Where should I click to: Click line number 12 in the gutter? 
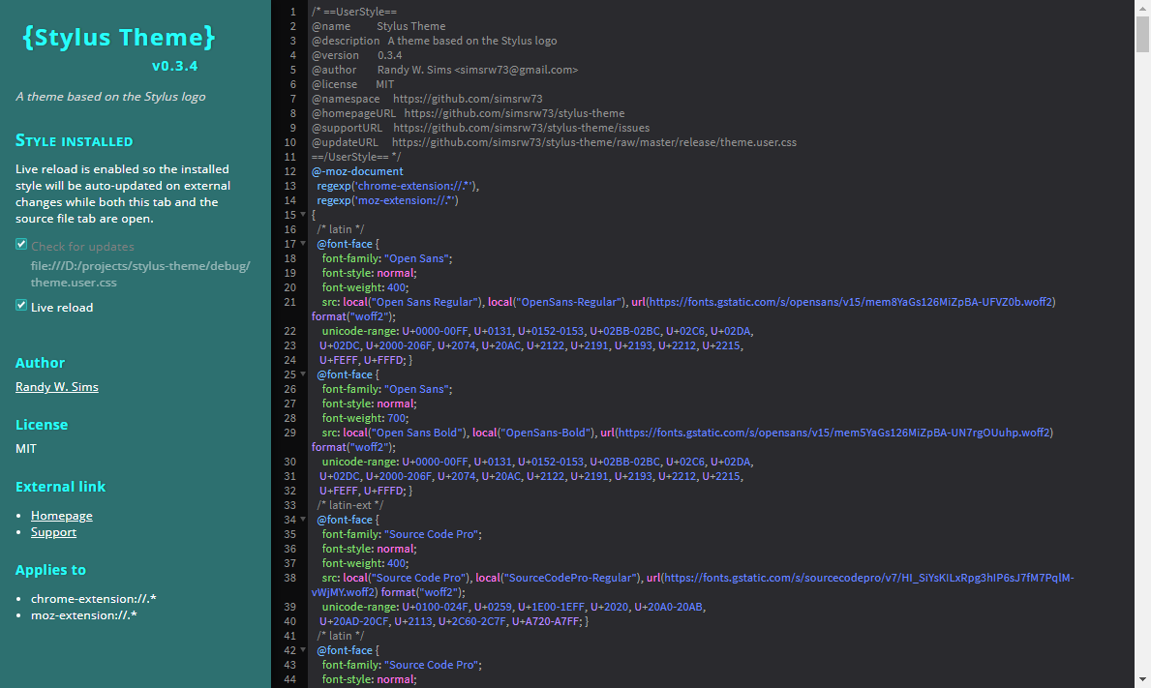point(290,171)
